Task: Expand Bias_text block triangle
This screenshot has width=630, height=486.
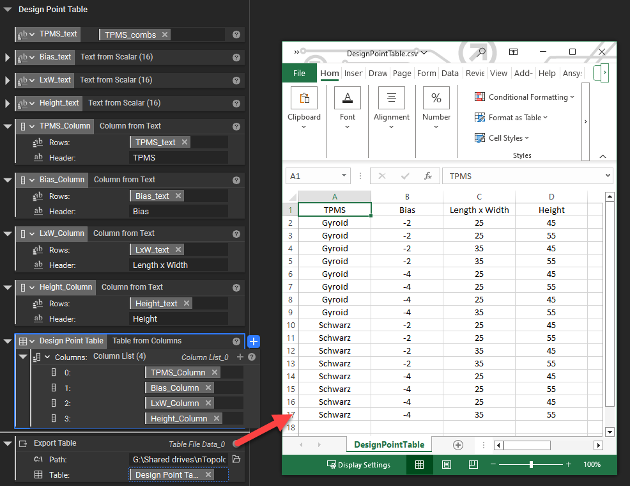Action: 7,58
